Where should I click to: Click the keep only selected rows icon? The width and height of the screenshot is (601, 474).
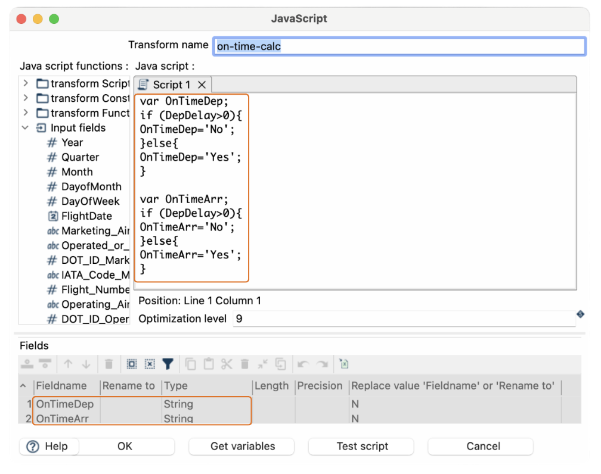click(x=262, y=364)
